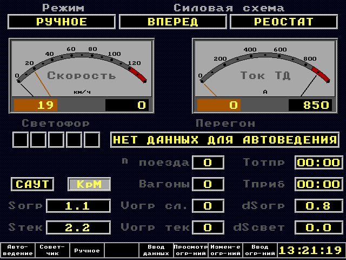Open the Совет-чик mode menu item
The width and height of the screenshot is (346, 260).
52,250
